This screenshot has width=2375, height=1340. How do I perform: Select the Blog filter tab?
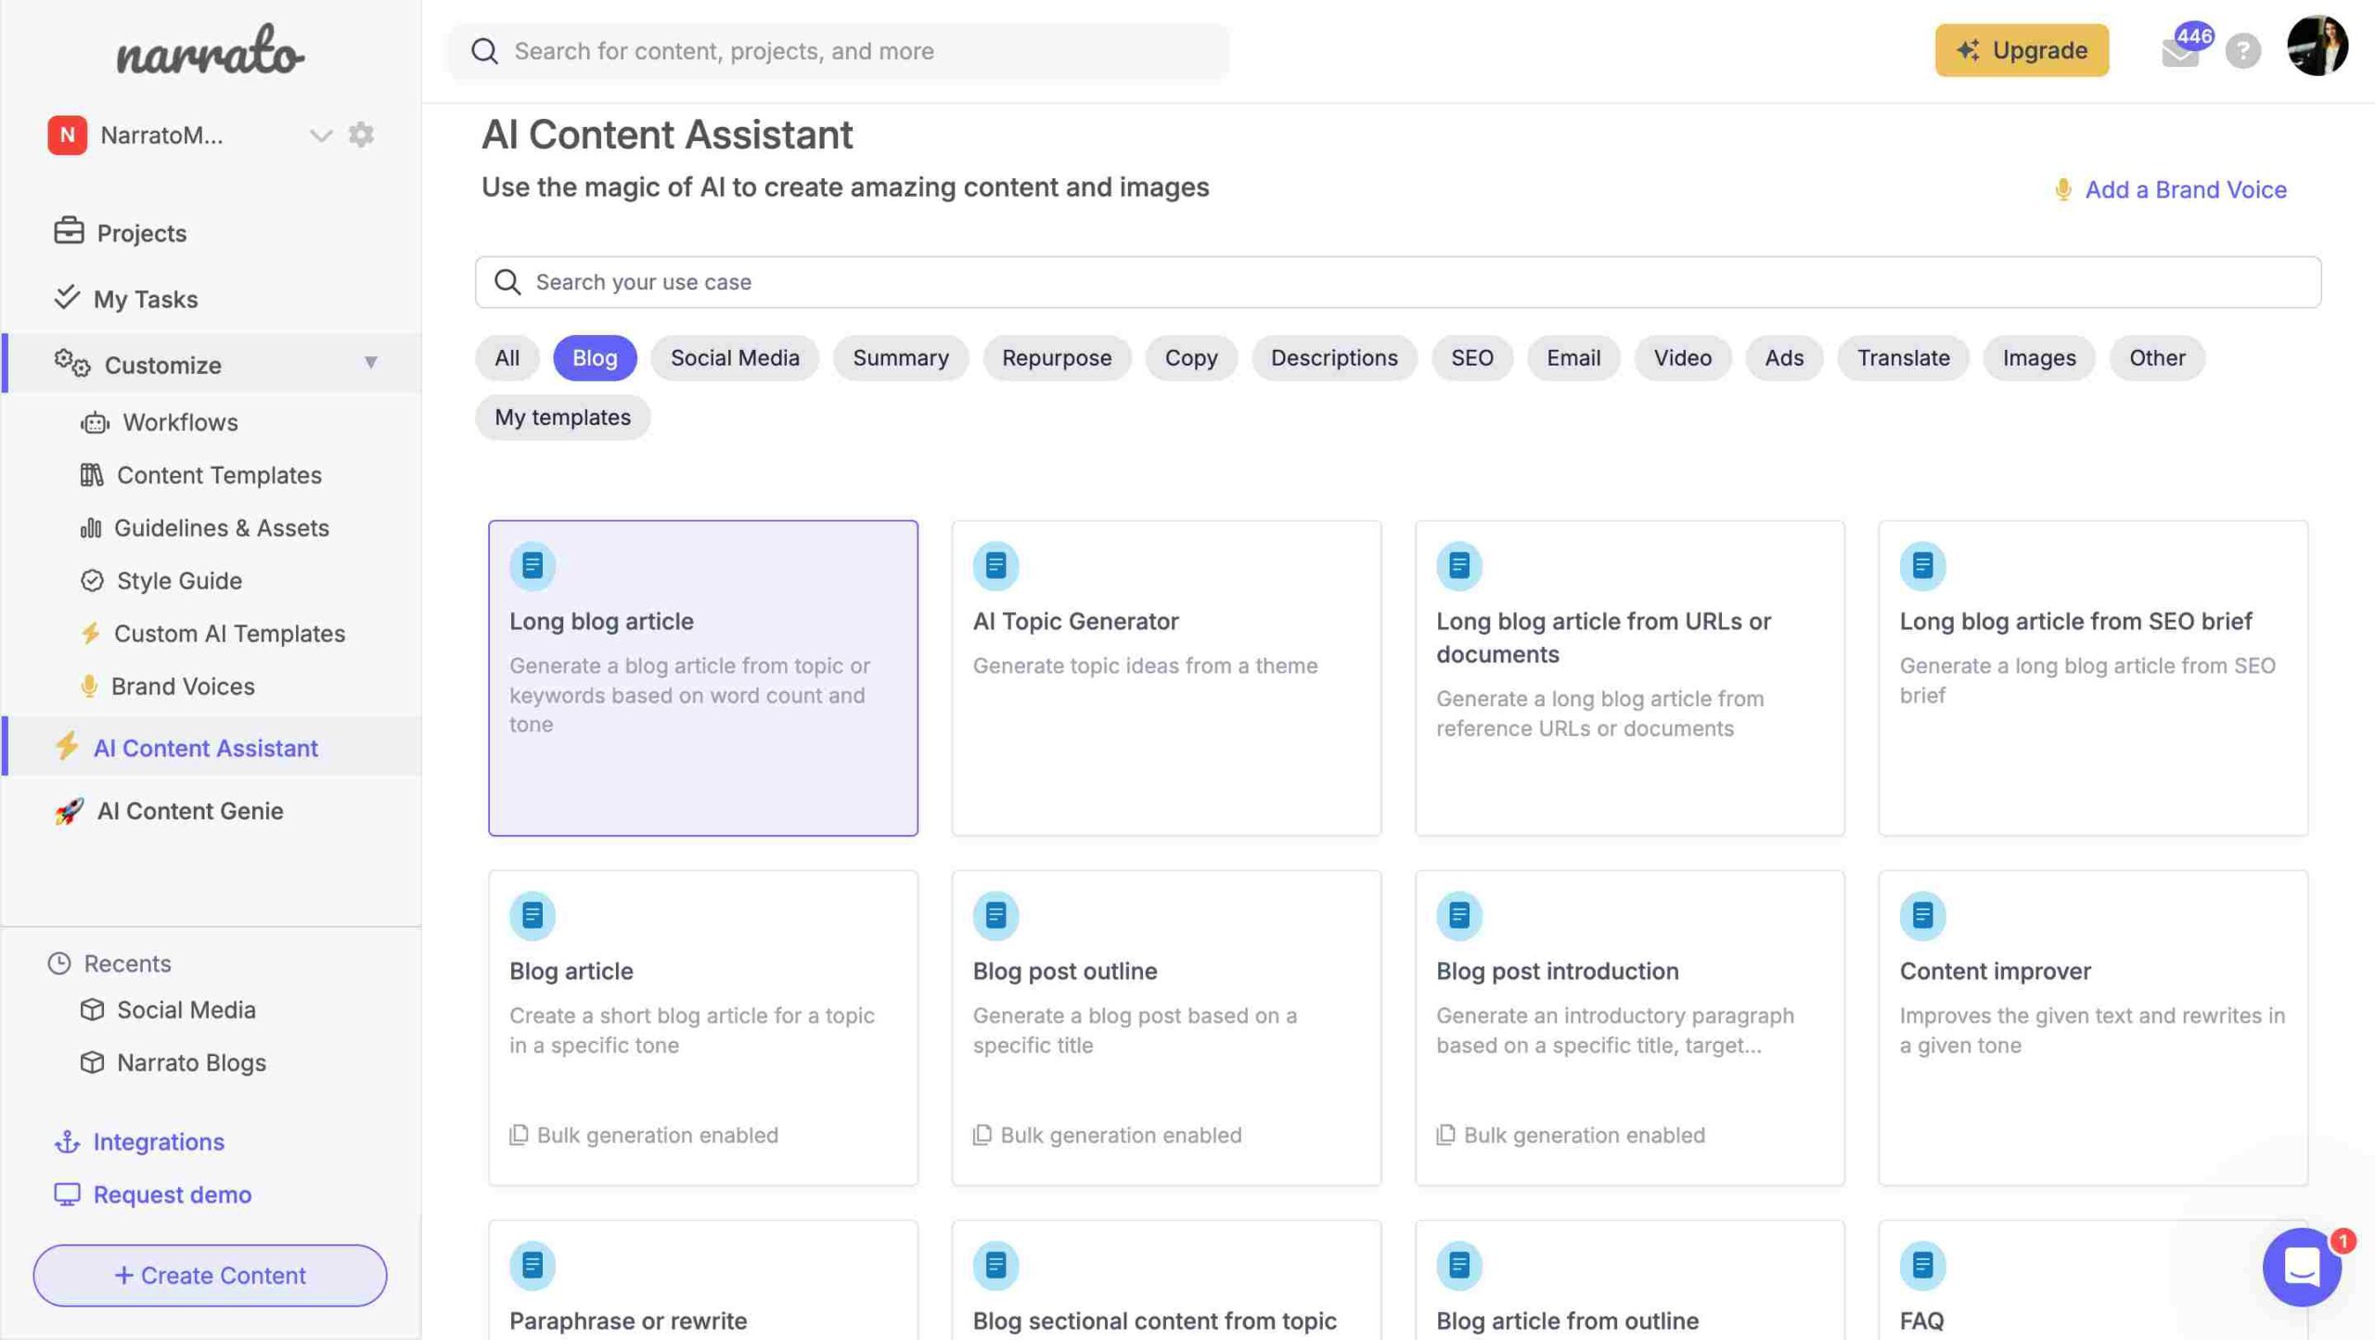pyautogui.click(x=594, y=357)
